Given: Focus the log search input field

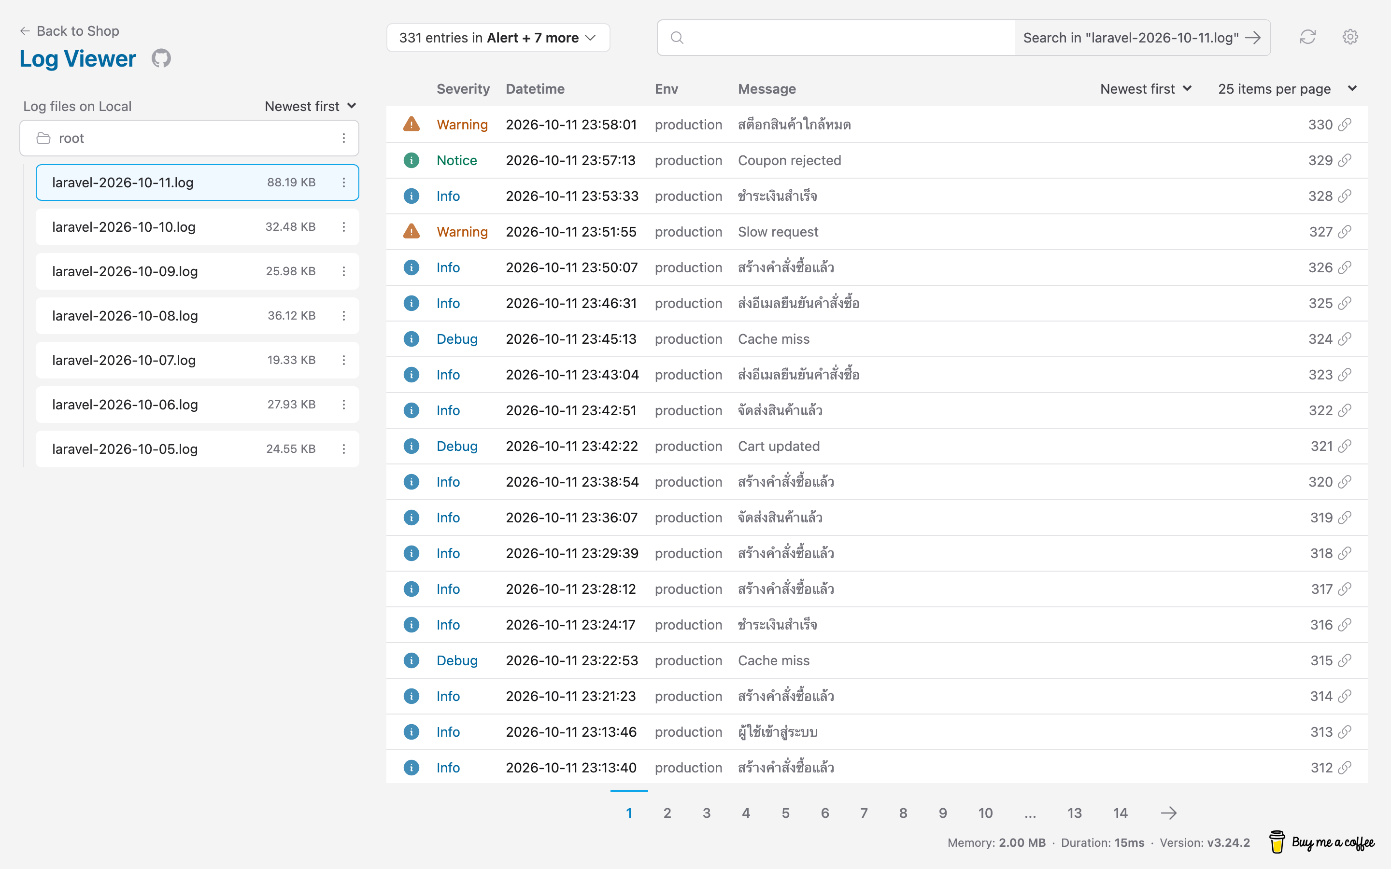Looking at the screenshot, I should pos(837,38).
